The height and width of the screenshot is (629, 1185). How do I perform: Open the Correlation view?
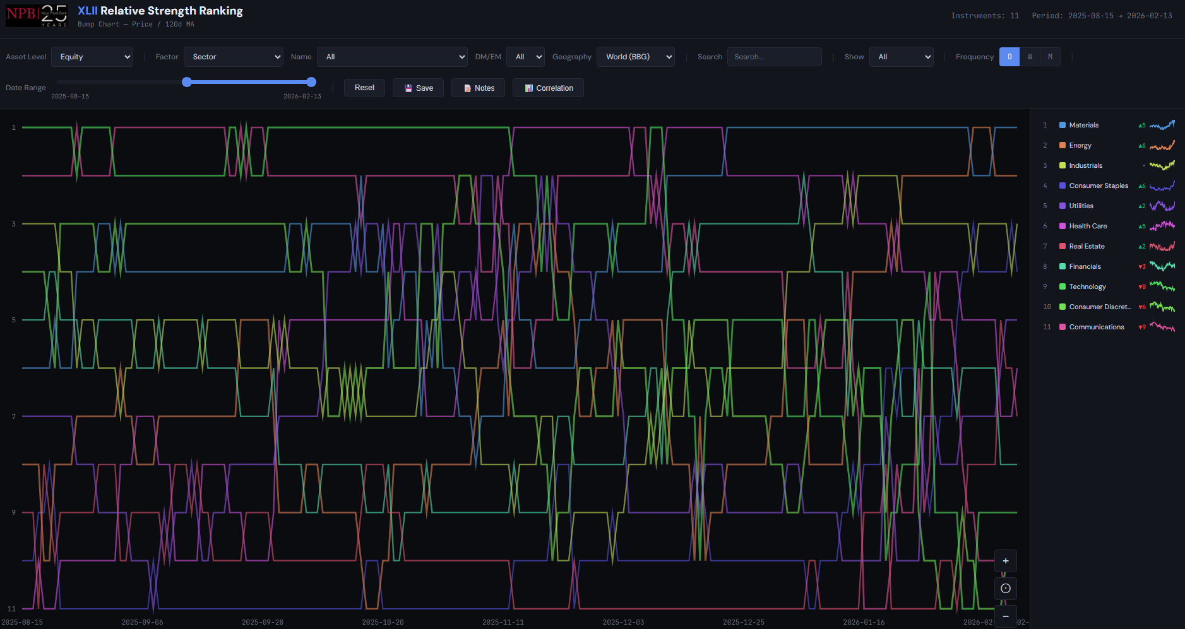point(548,88)
